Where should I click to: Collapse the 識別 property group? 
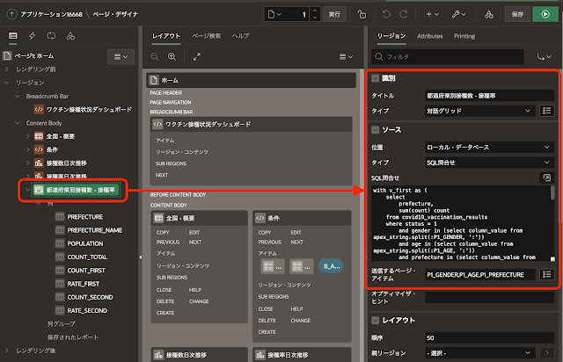pos(376,78)
